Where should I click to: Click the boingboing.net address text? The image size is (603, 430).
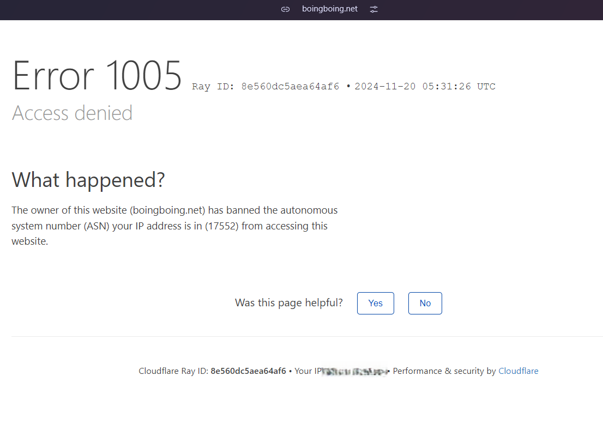(329, 9)
